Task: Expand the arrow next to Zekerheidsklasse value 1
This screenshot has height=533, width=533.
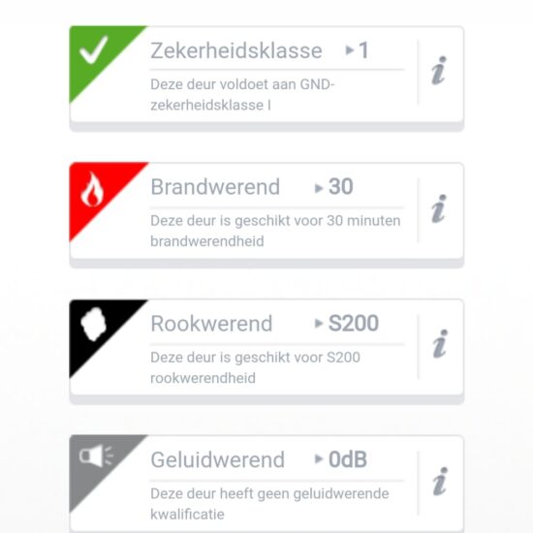Action: 350,50
